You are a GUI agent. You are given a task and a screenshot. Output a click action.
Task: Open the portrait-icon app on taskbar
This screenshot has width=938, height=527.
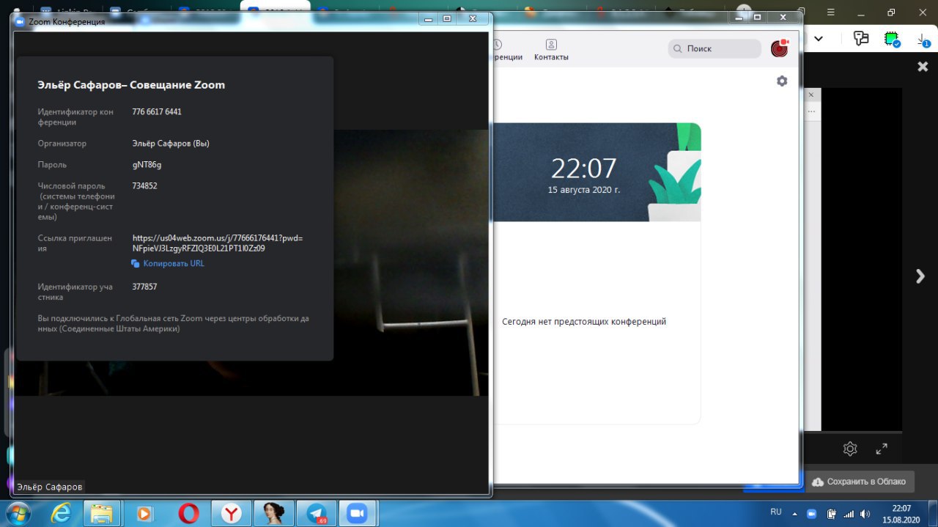pyautogui.click(x=273, y=514)
